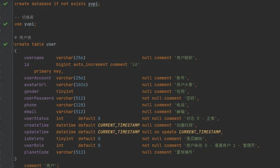Image resolution: width=280 pixels, height=168 pixels.
Task: Click 'auto_increment' keyword in the id line
Action: [91, 65]
